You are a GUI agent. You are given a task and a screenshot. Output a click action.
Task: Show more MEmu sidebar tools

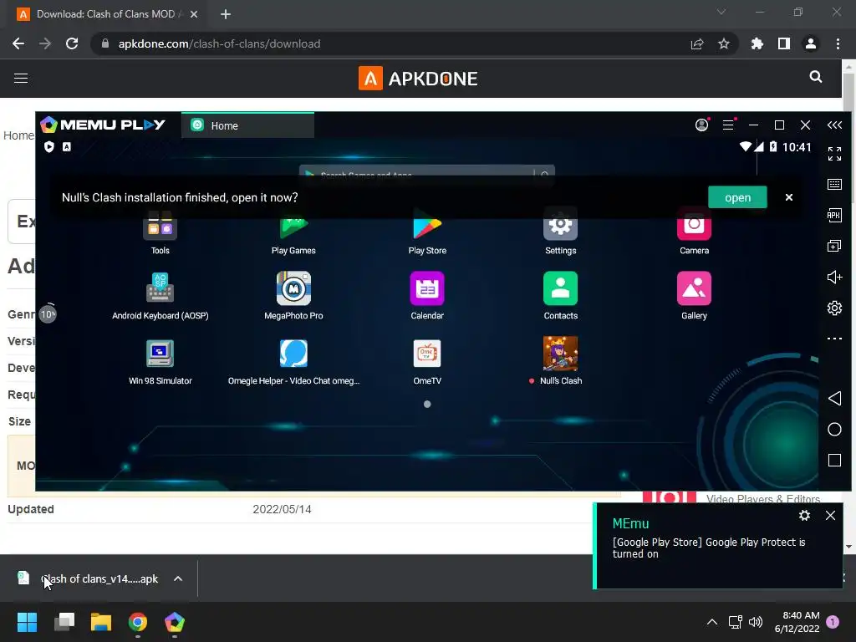click(x=834, y=339)
